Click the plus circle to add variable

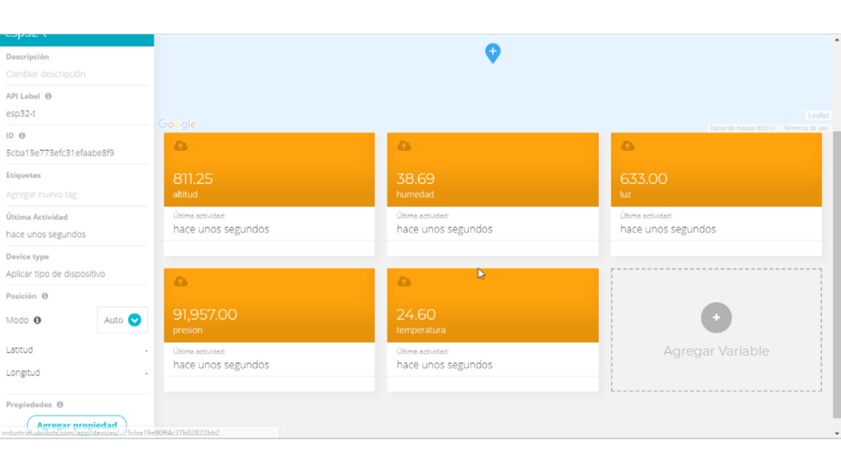coord(716,318)
